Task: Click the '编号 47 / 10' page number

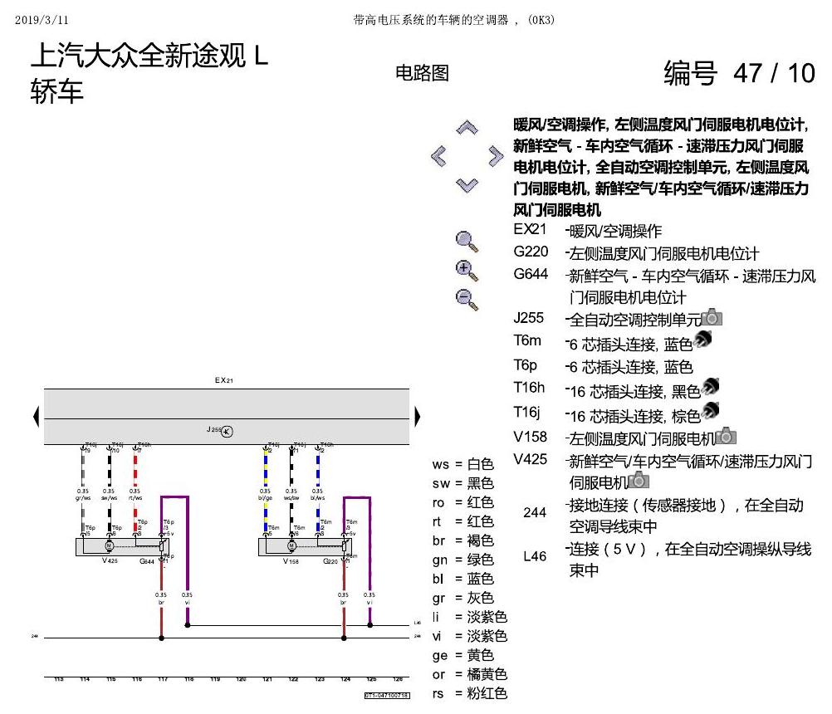Action: coord(739,73)
